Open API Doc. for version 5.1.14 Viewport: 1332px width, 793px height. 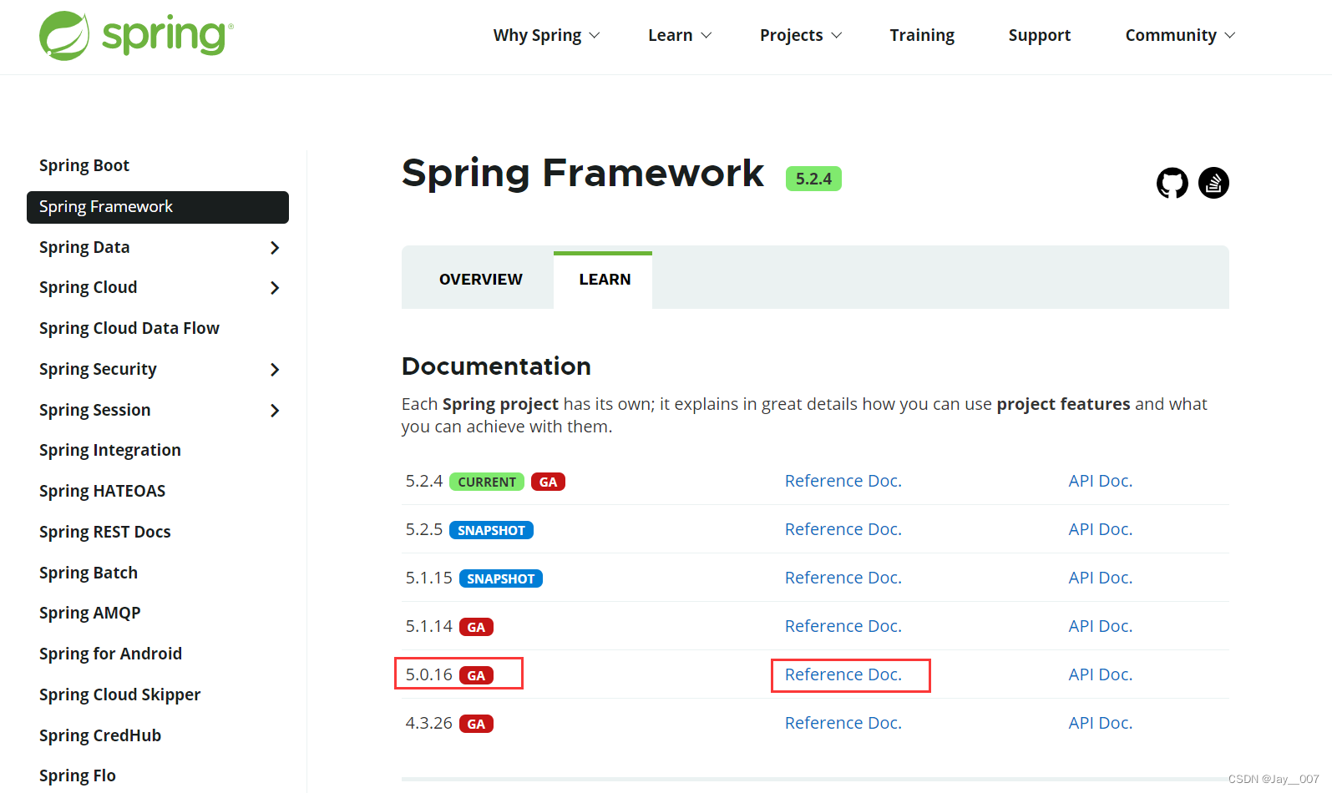click(1101, 626)
